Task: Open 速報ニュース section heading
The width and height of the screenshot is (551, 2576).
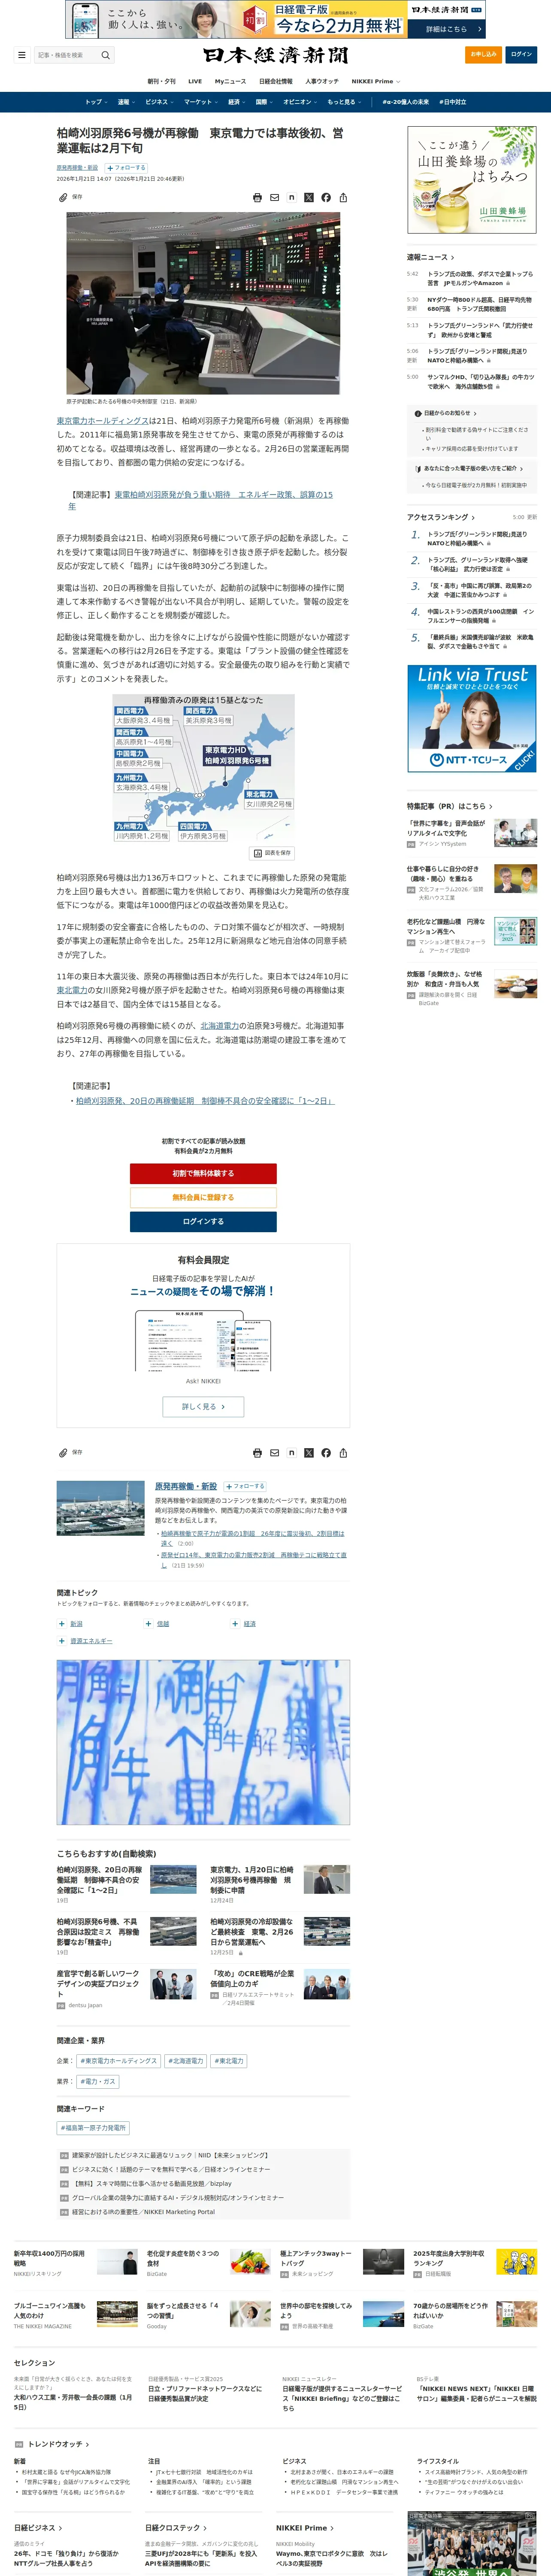Action: (x=431, y=257)
